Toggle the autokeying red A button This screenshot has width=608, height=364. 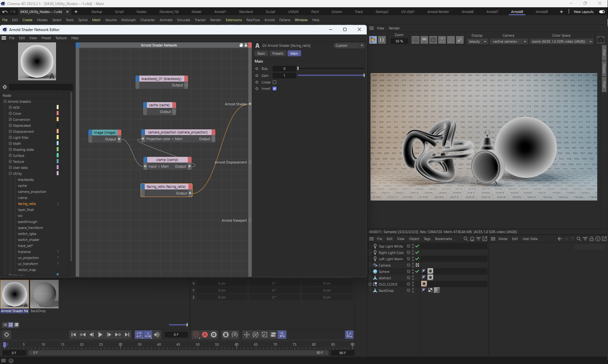205,335
